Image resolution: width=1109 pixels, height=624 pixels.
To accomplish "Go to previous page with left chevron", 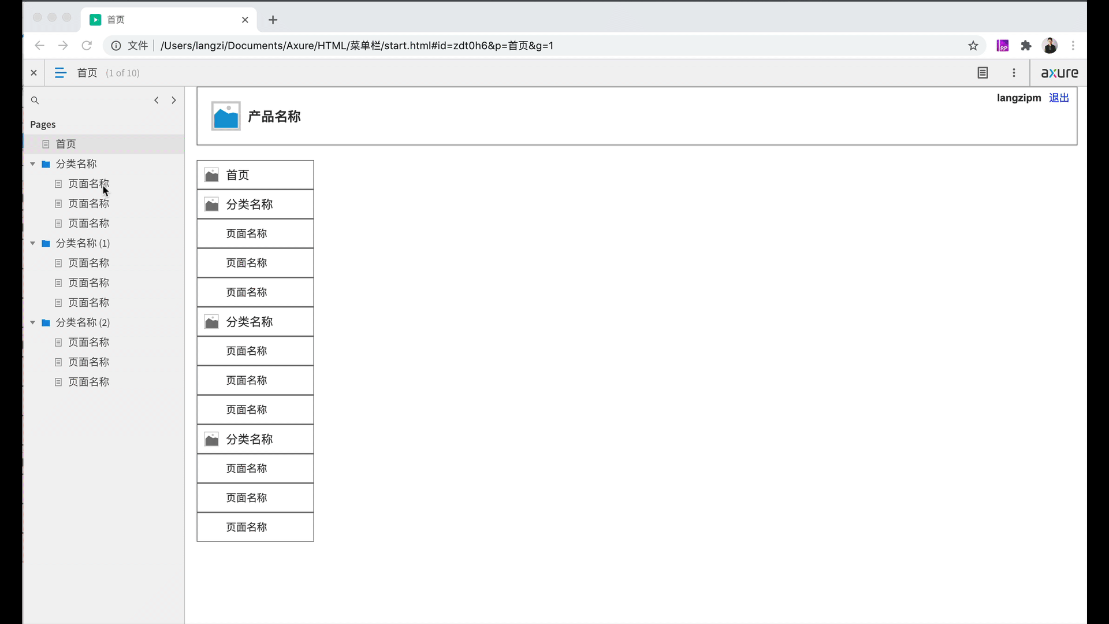I will (156, 101).
